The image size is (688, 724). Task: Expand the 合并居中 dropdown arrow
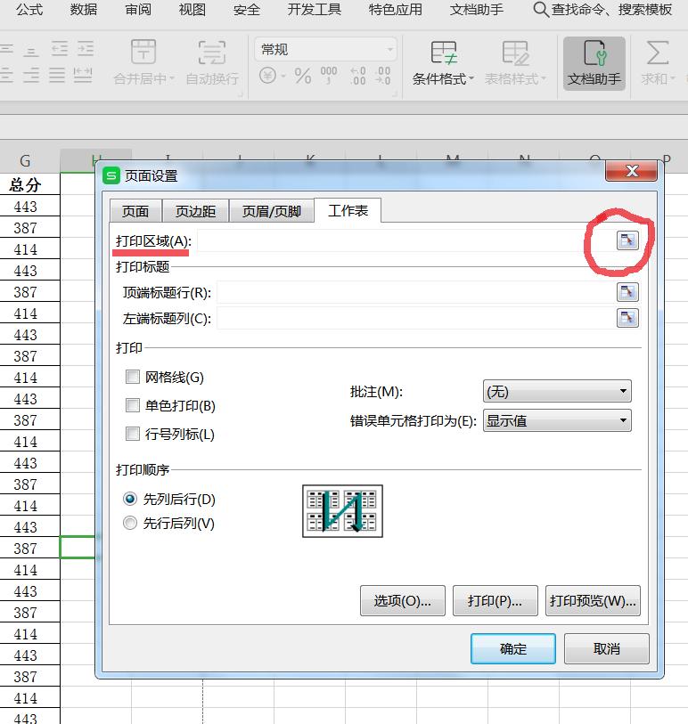(172, 79)
